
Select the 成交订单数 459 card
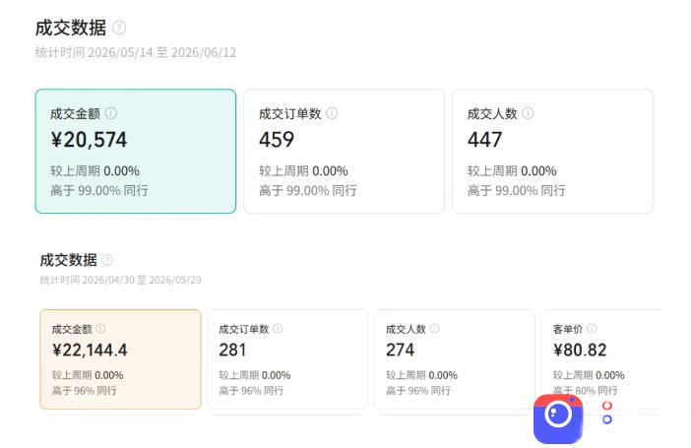coord(345,152)
